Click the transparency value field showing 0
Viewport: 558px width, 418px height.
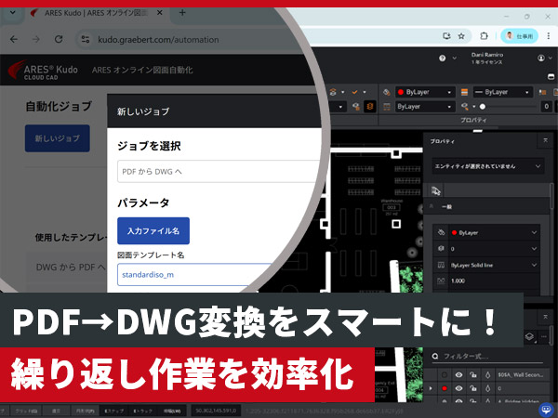(546, 106)
